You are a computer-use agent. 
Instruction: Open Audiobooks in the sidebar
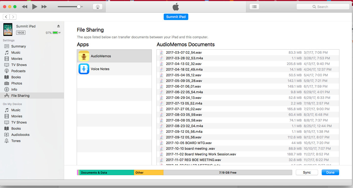tap(32, 135)
